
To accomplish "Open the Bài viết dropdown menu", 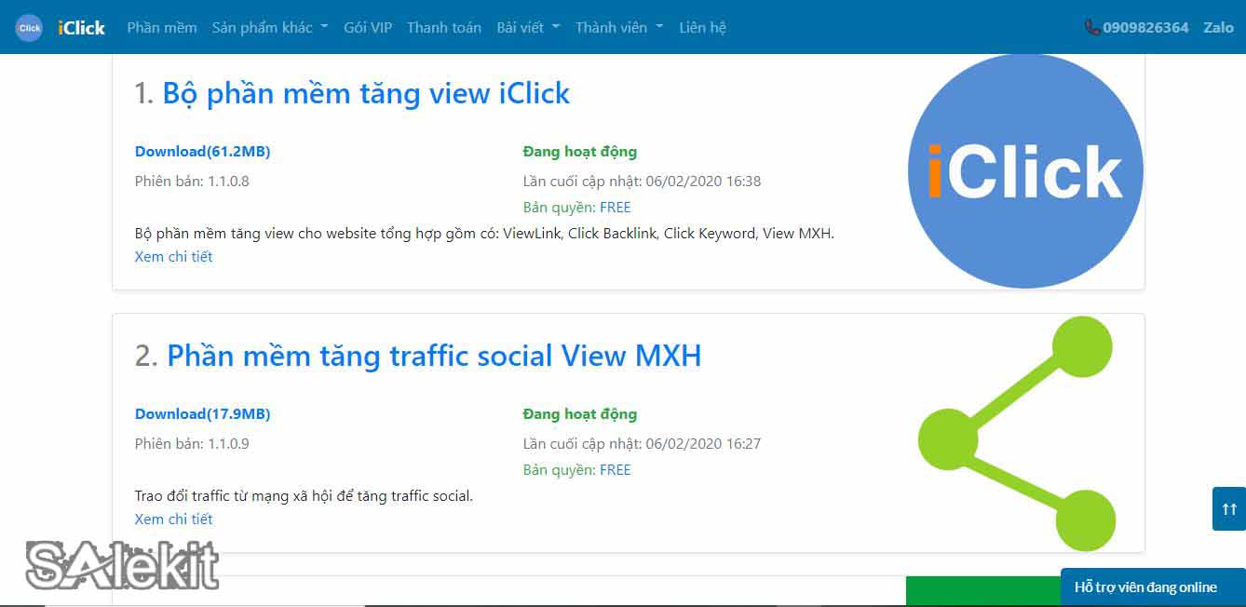I will tap(528, 27).
